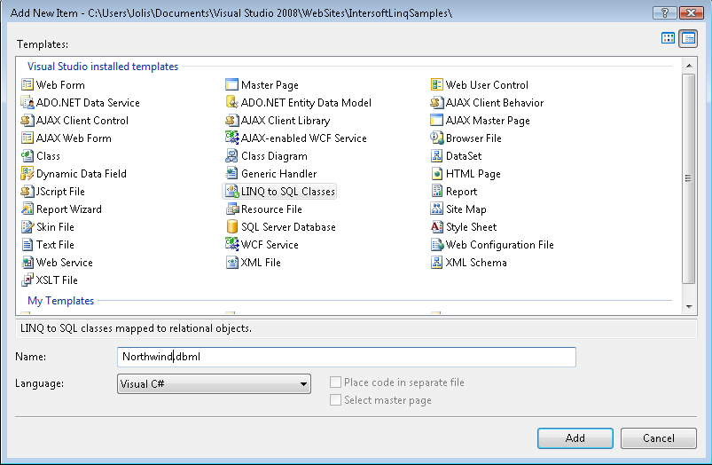Switch templates to large icons view

point(668,38)
